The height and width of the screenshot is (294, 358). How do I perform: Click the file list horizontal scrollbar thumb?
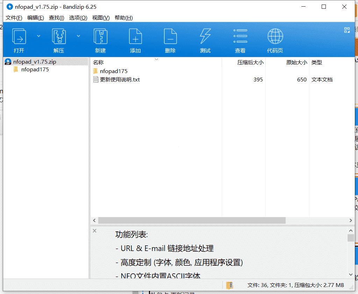coord(192,221)
